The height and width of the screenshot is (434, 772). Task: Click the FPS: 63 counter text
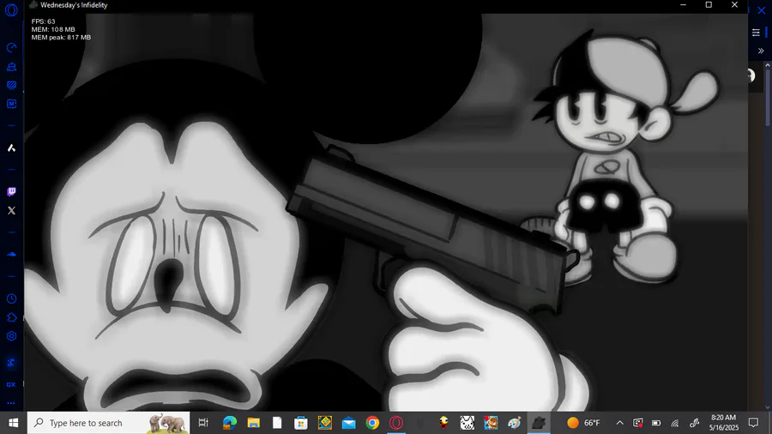pyautogui.click(x=44, y=21)
